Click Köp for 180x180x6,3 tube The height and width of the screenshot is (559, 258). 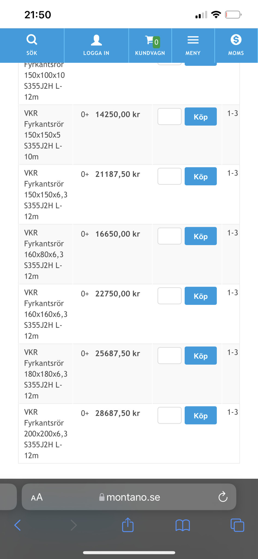201,356
